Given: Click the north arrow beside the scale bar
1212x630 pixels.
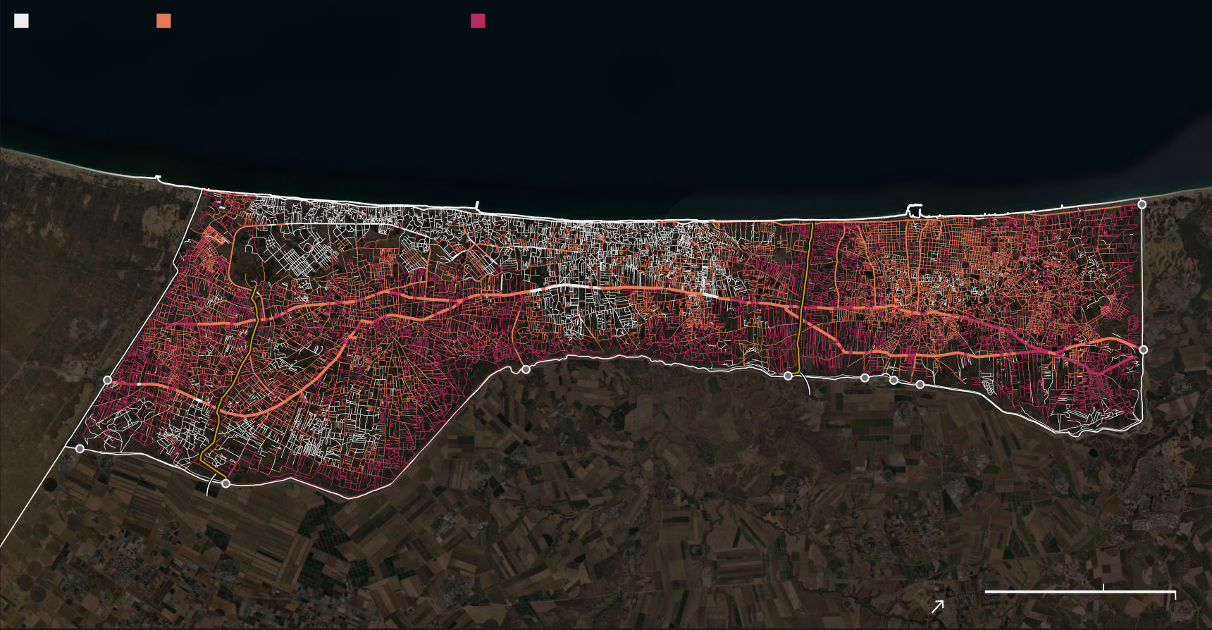Looking at the screenshot, I should click(937, 606).
